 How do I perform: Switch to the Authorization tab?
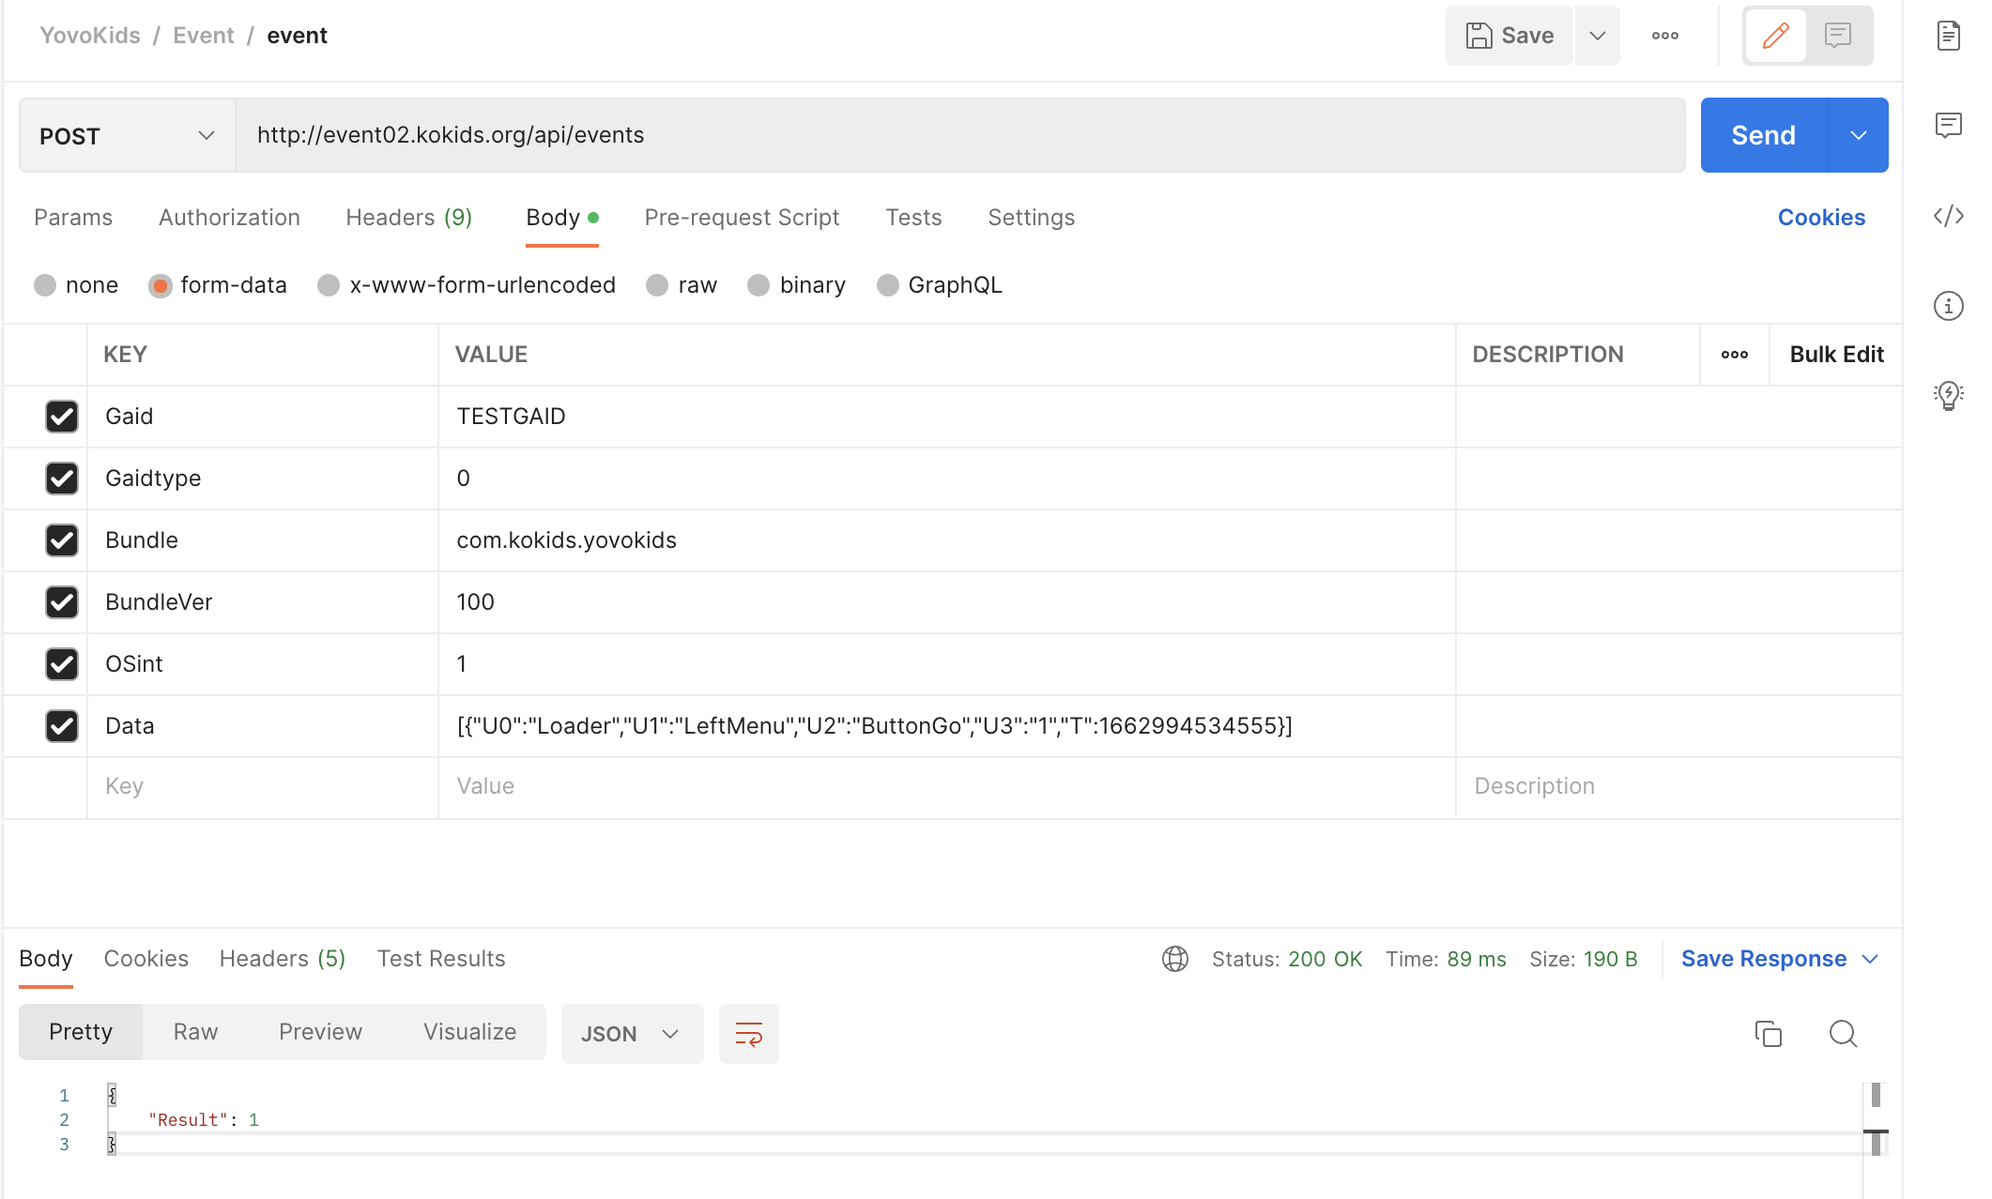[x=229, y=218]
